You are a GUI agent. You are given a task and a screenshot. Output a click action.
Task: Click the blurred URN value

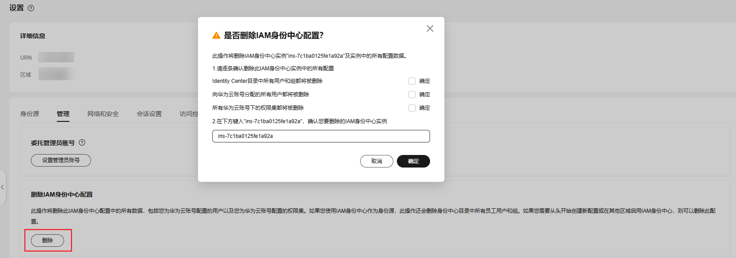point(56,57)
